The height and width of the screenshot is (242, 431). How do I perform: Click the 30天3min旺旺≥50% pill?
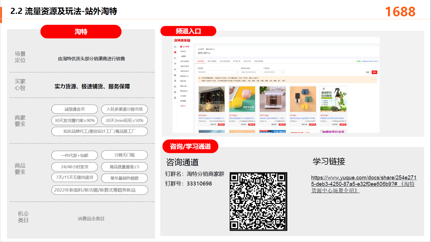click(x=125, y=120)
